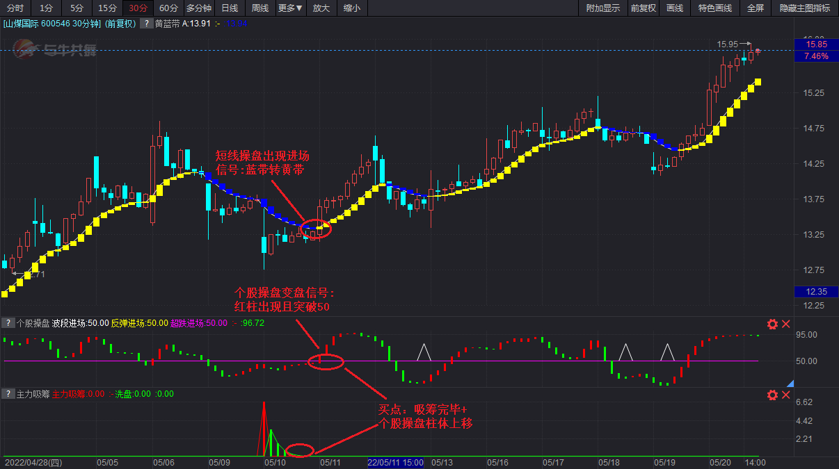Close the 个股操盘 indicator panel
This screenshot has width=839, height=469.
[x=786, y=324]
